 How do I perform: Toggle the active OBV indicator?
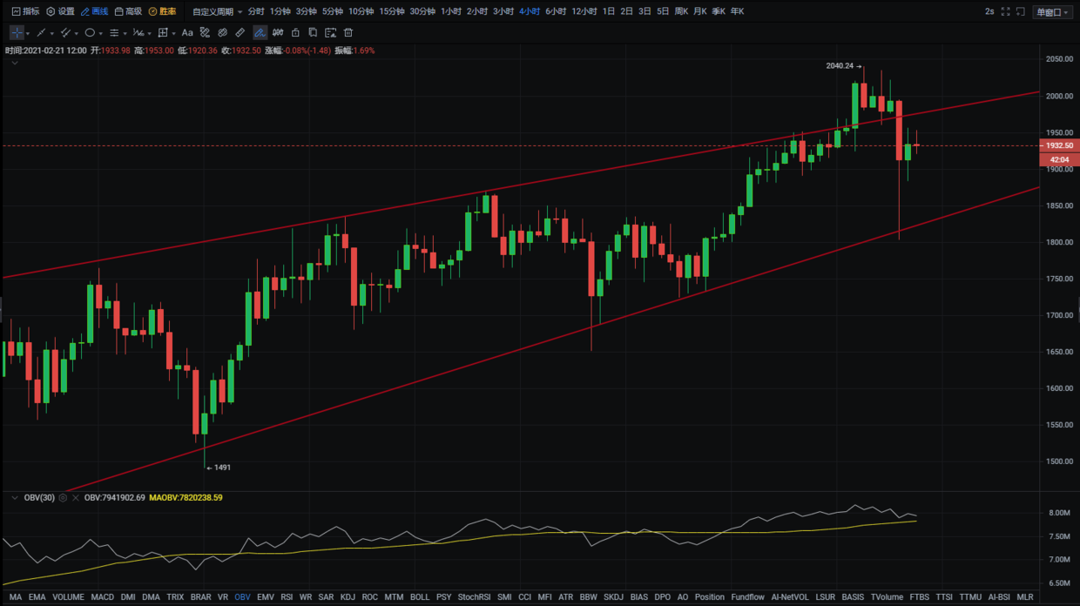[x=242, y=597]
